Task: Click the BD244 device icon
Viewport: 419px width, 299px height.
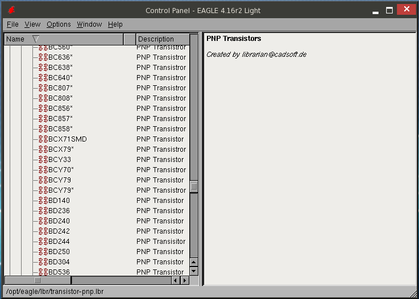Action: (43, 242)
